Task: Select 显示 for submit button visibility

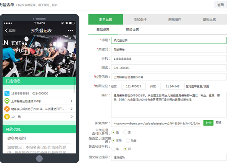Action: tap(113, 140)
